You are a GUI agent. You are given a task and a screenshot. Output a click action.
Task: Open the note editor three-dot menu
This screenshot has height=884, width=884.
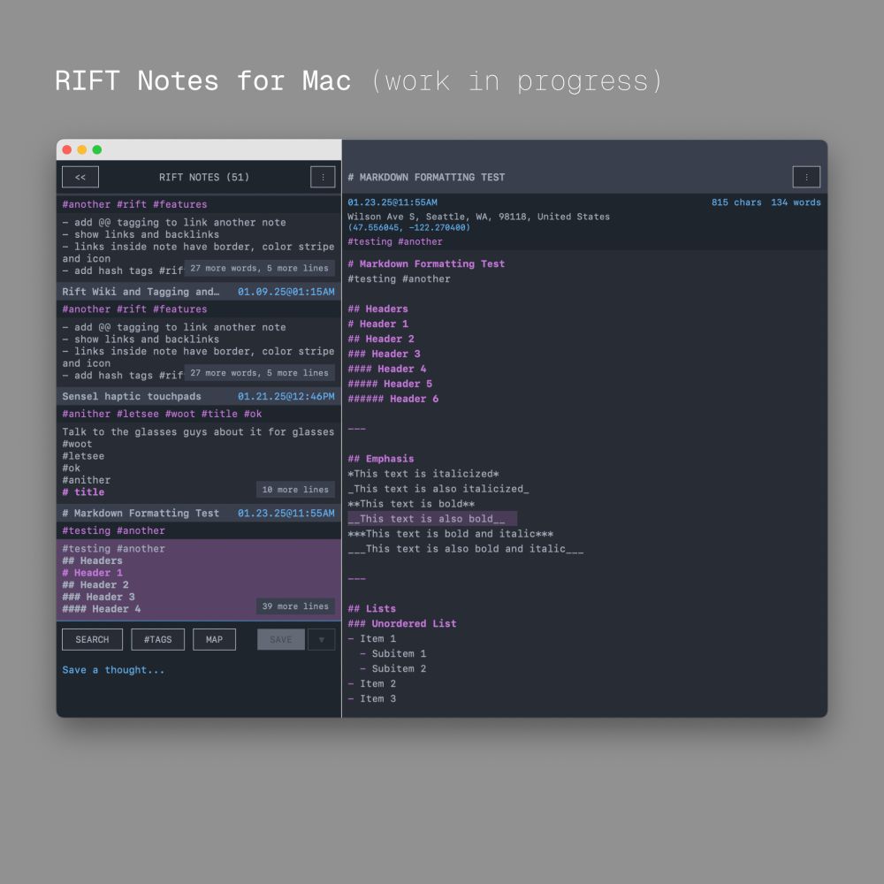[x=806, y=177]
